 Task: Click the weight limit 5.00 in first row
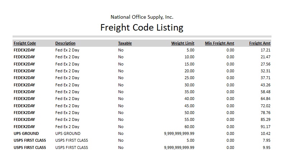pyautogui.click(x=190, y=50)
